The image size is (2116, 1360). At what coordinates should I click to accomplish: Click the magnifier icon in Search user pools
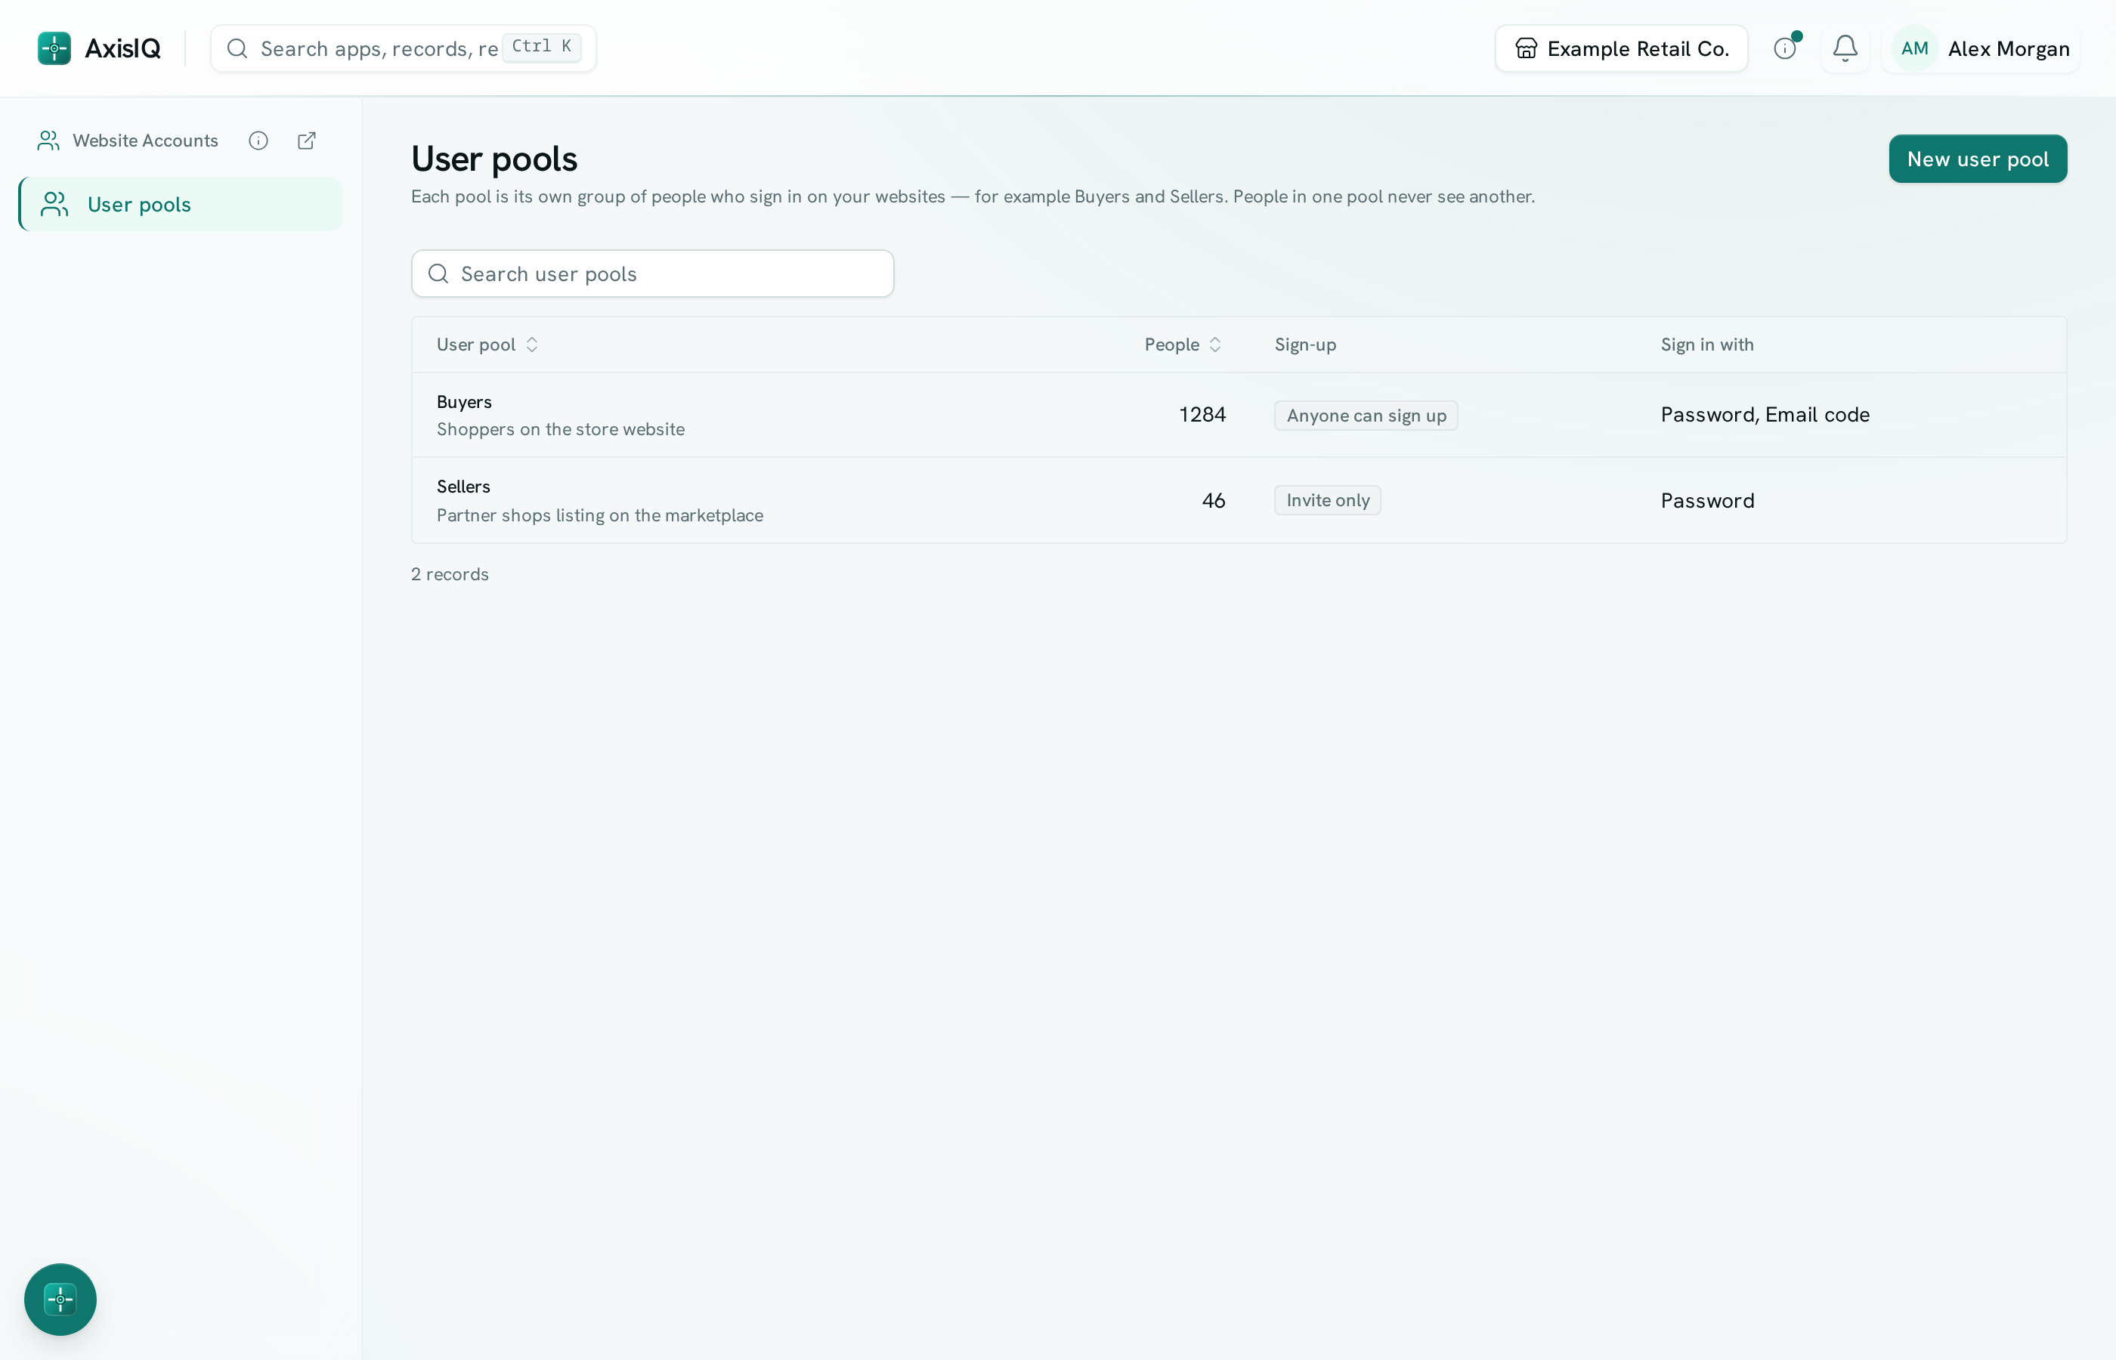coord(438,274)
